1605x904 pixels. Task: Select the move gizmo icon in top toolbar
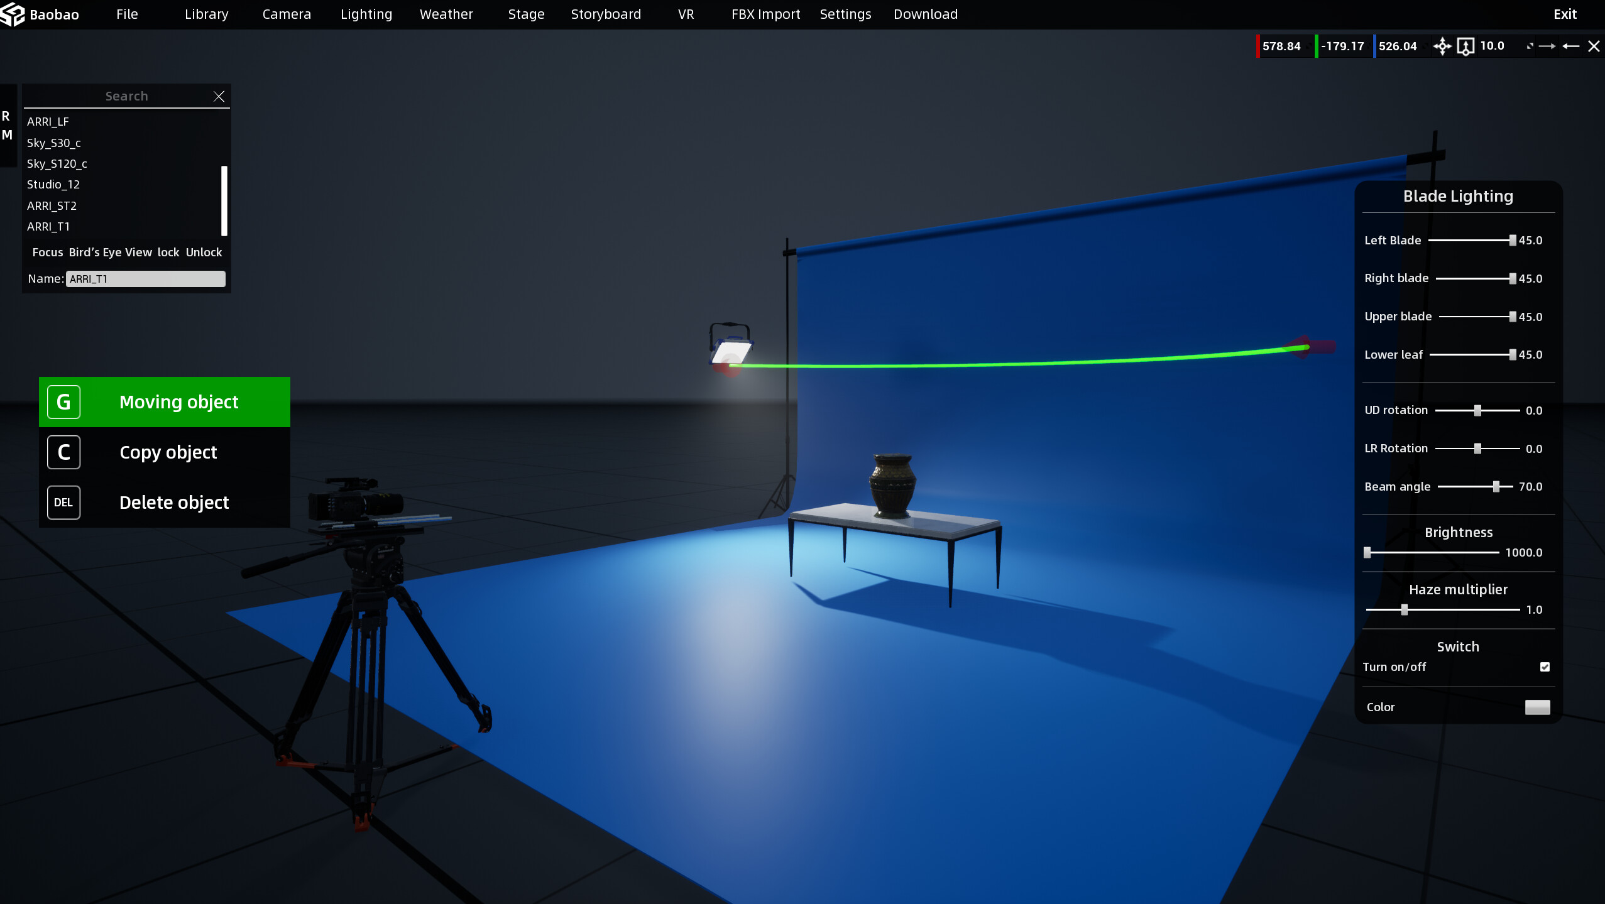(x=1442, y=46)
